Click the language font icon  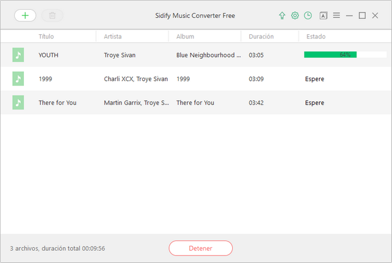(323, 16)
